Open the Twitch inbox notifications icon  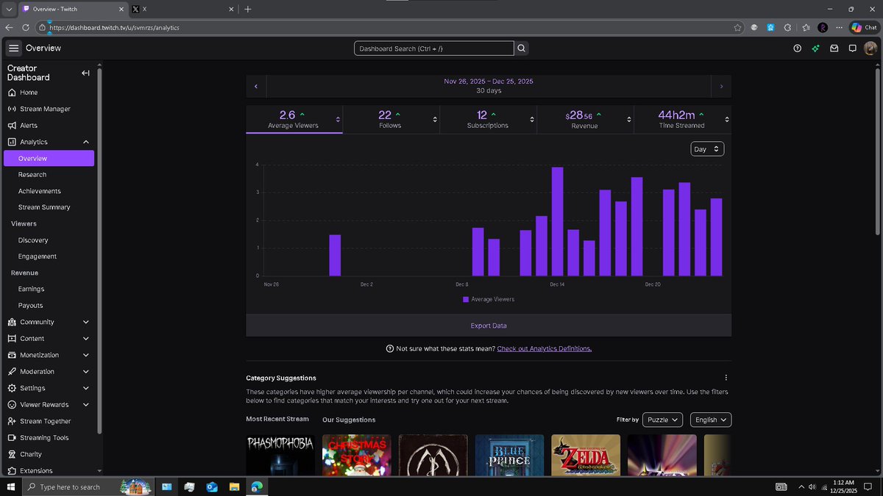pyautogui.click(x=834, y=48)
